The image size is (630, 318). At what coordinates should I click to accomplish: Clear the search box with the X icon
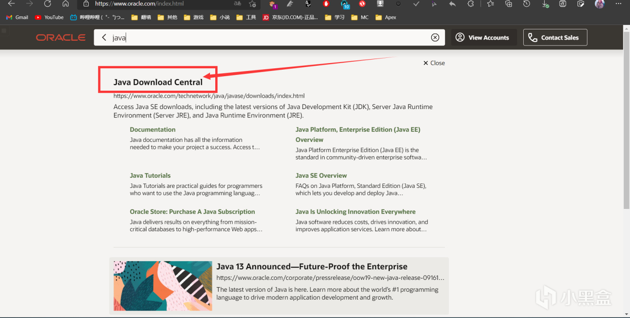pos(435,38)
